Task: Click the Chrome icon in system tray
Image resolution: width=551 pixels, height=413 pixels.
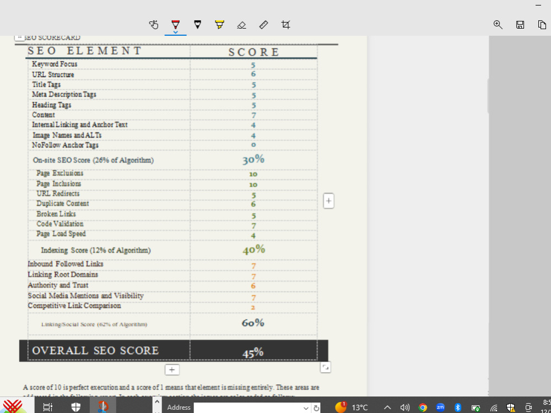Action: tap(423, 407)
